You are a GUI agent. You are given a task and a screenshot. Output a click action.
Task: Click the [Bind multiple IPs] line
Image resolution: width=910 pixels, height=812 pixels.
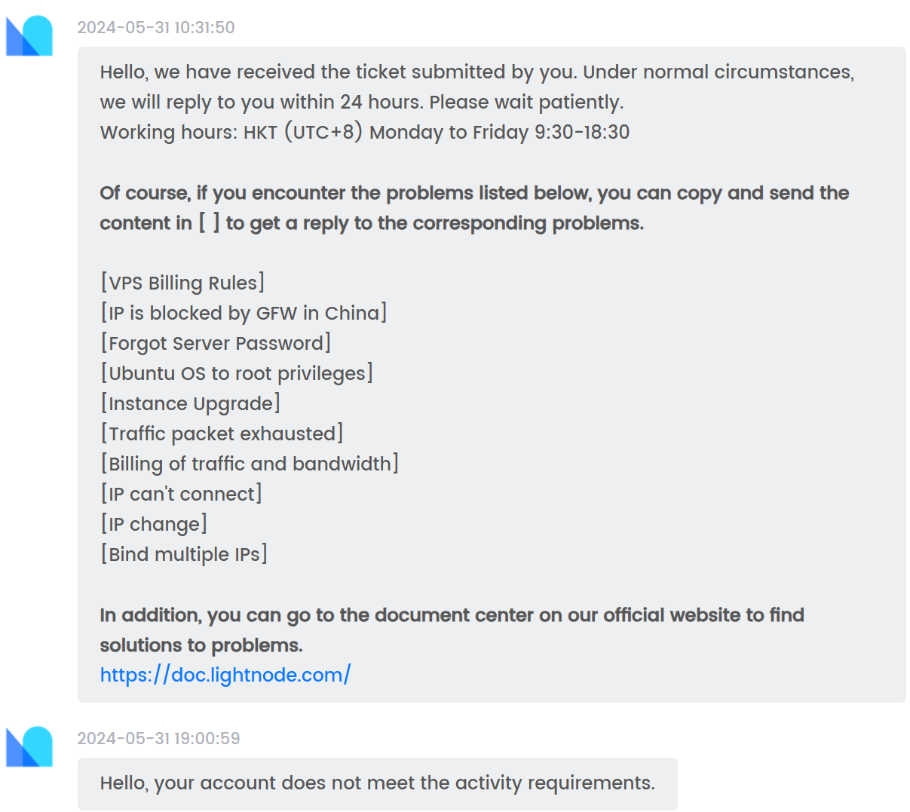pyautogui.click(x=184, y=554)
